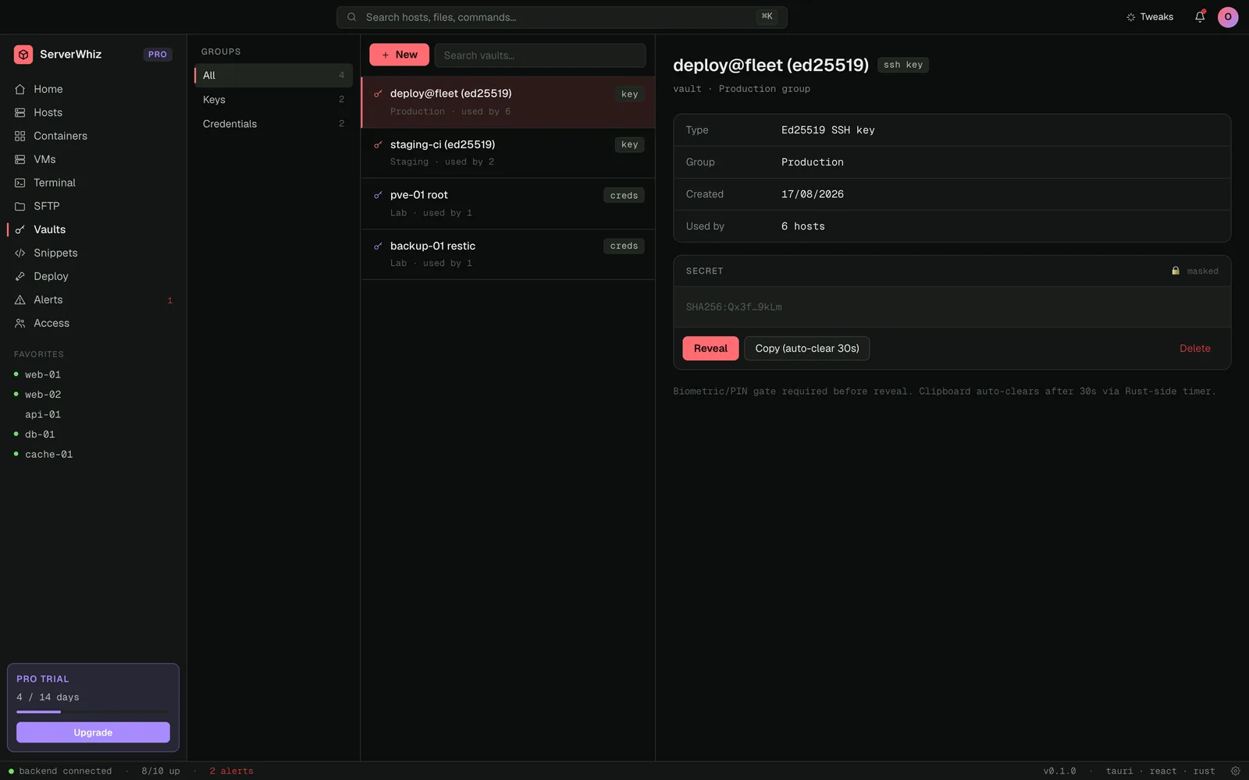This screenshot has width=1249, height=780.
Task: Open the SFTP section
Action: 93,206
